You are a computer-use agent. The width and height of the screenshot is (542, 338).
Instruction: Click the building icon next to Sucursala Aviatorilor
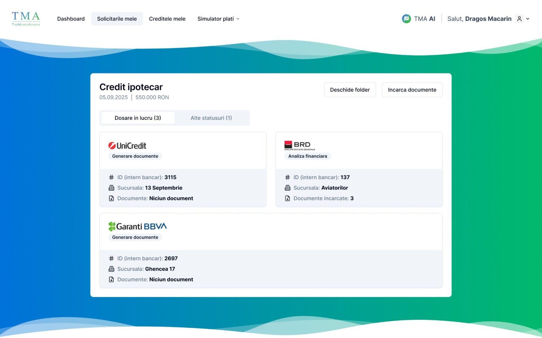pos(288,188)
